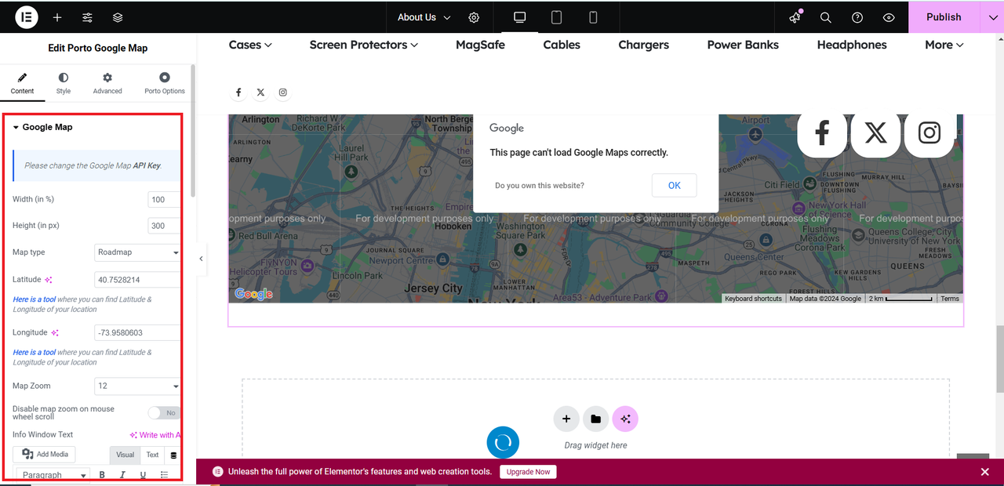Close the Elementor upgrade banner
Screen dimensions: 1004x486
click(x=985, y=472)
